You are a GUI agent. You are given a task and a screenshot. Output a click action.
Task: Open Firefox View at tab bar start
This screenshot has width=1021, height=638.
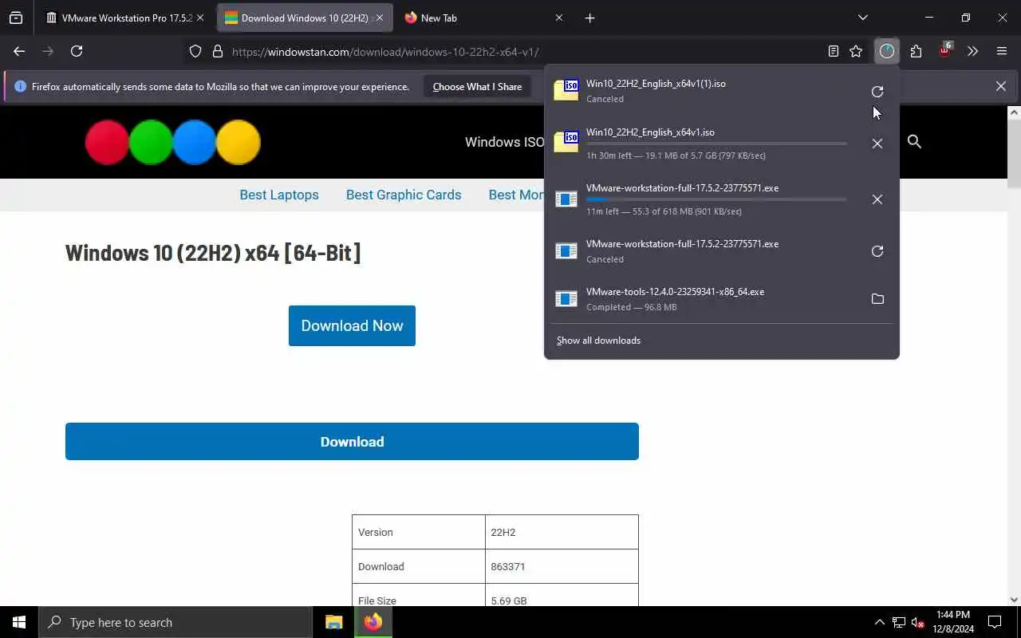[x=16, y=18]
